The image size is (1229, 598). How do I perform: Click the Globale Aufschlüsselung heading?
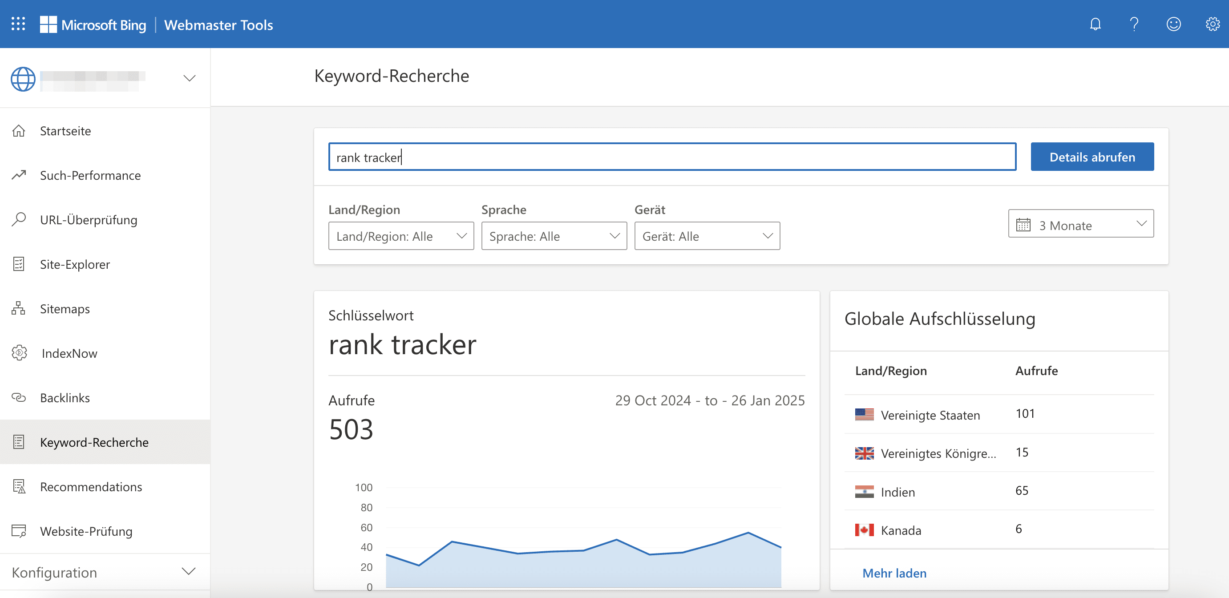pos(940,319)
